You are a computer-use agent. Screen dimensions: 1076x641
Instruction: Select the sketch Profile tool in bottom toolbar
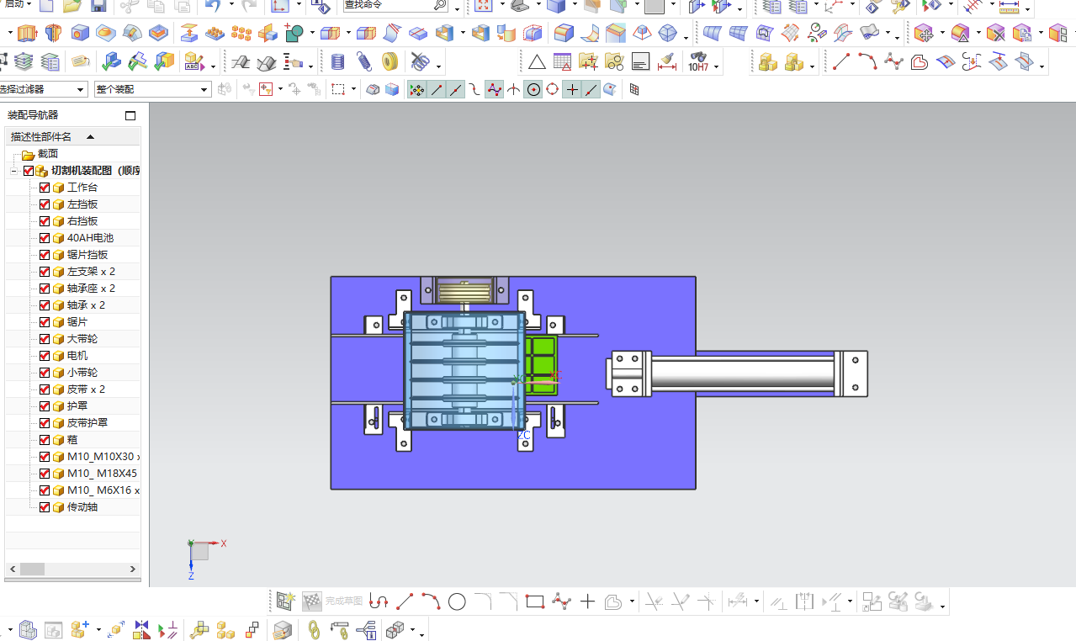(x=379, y=601)
